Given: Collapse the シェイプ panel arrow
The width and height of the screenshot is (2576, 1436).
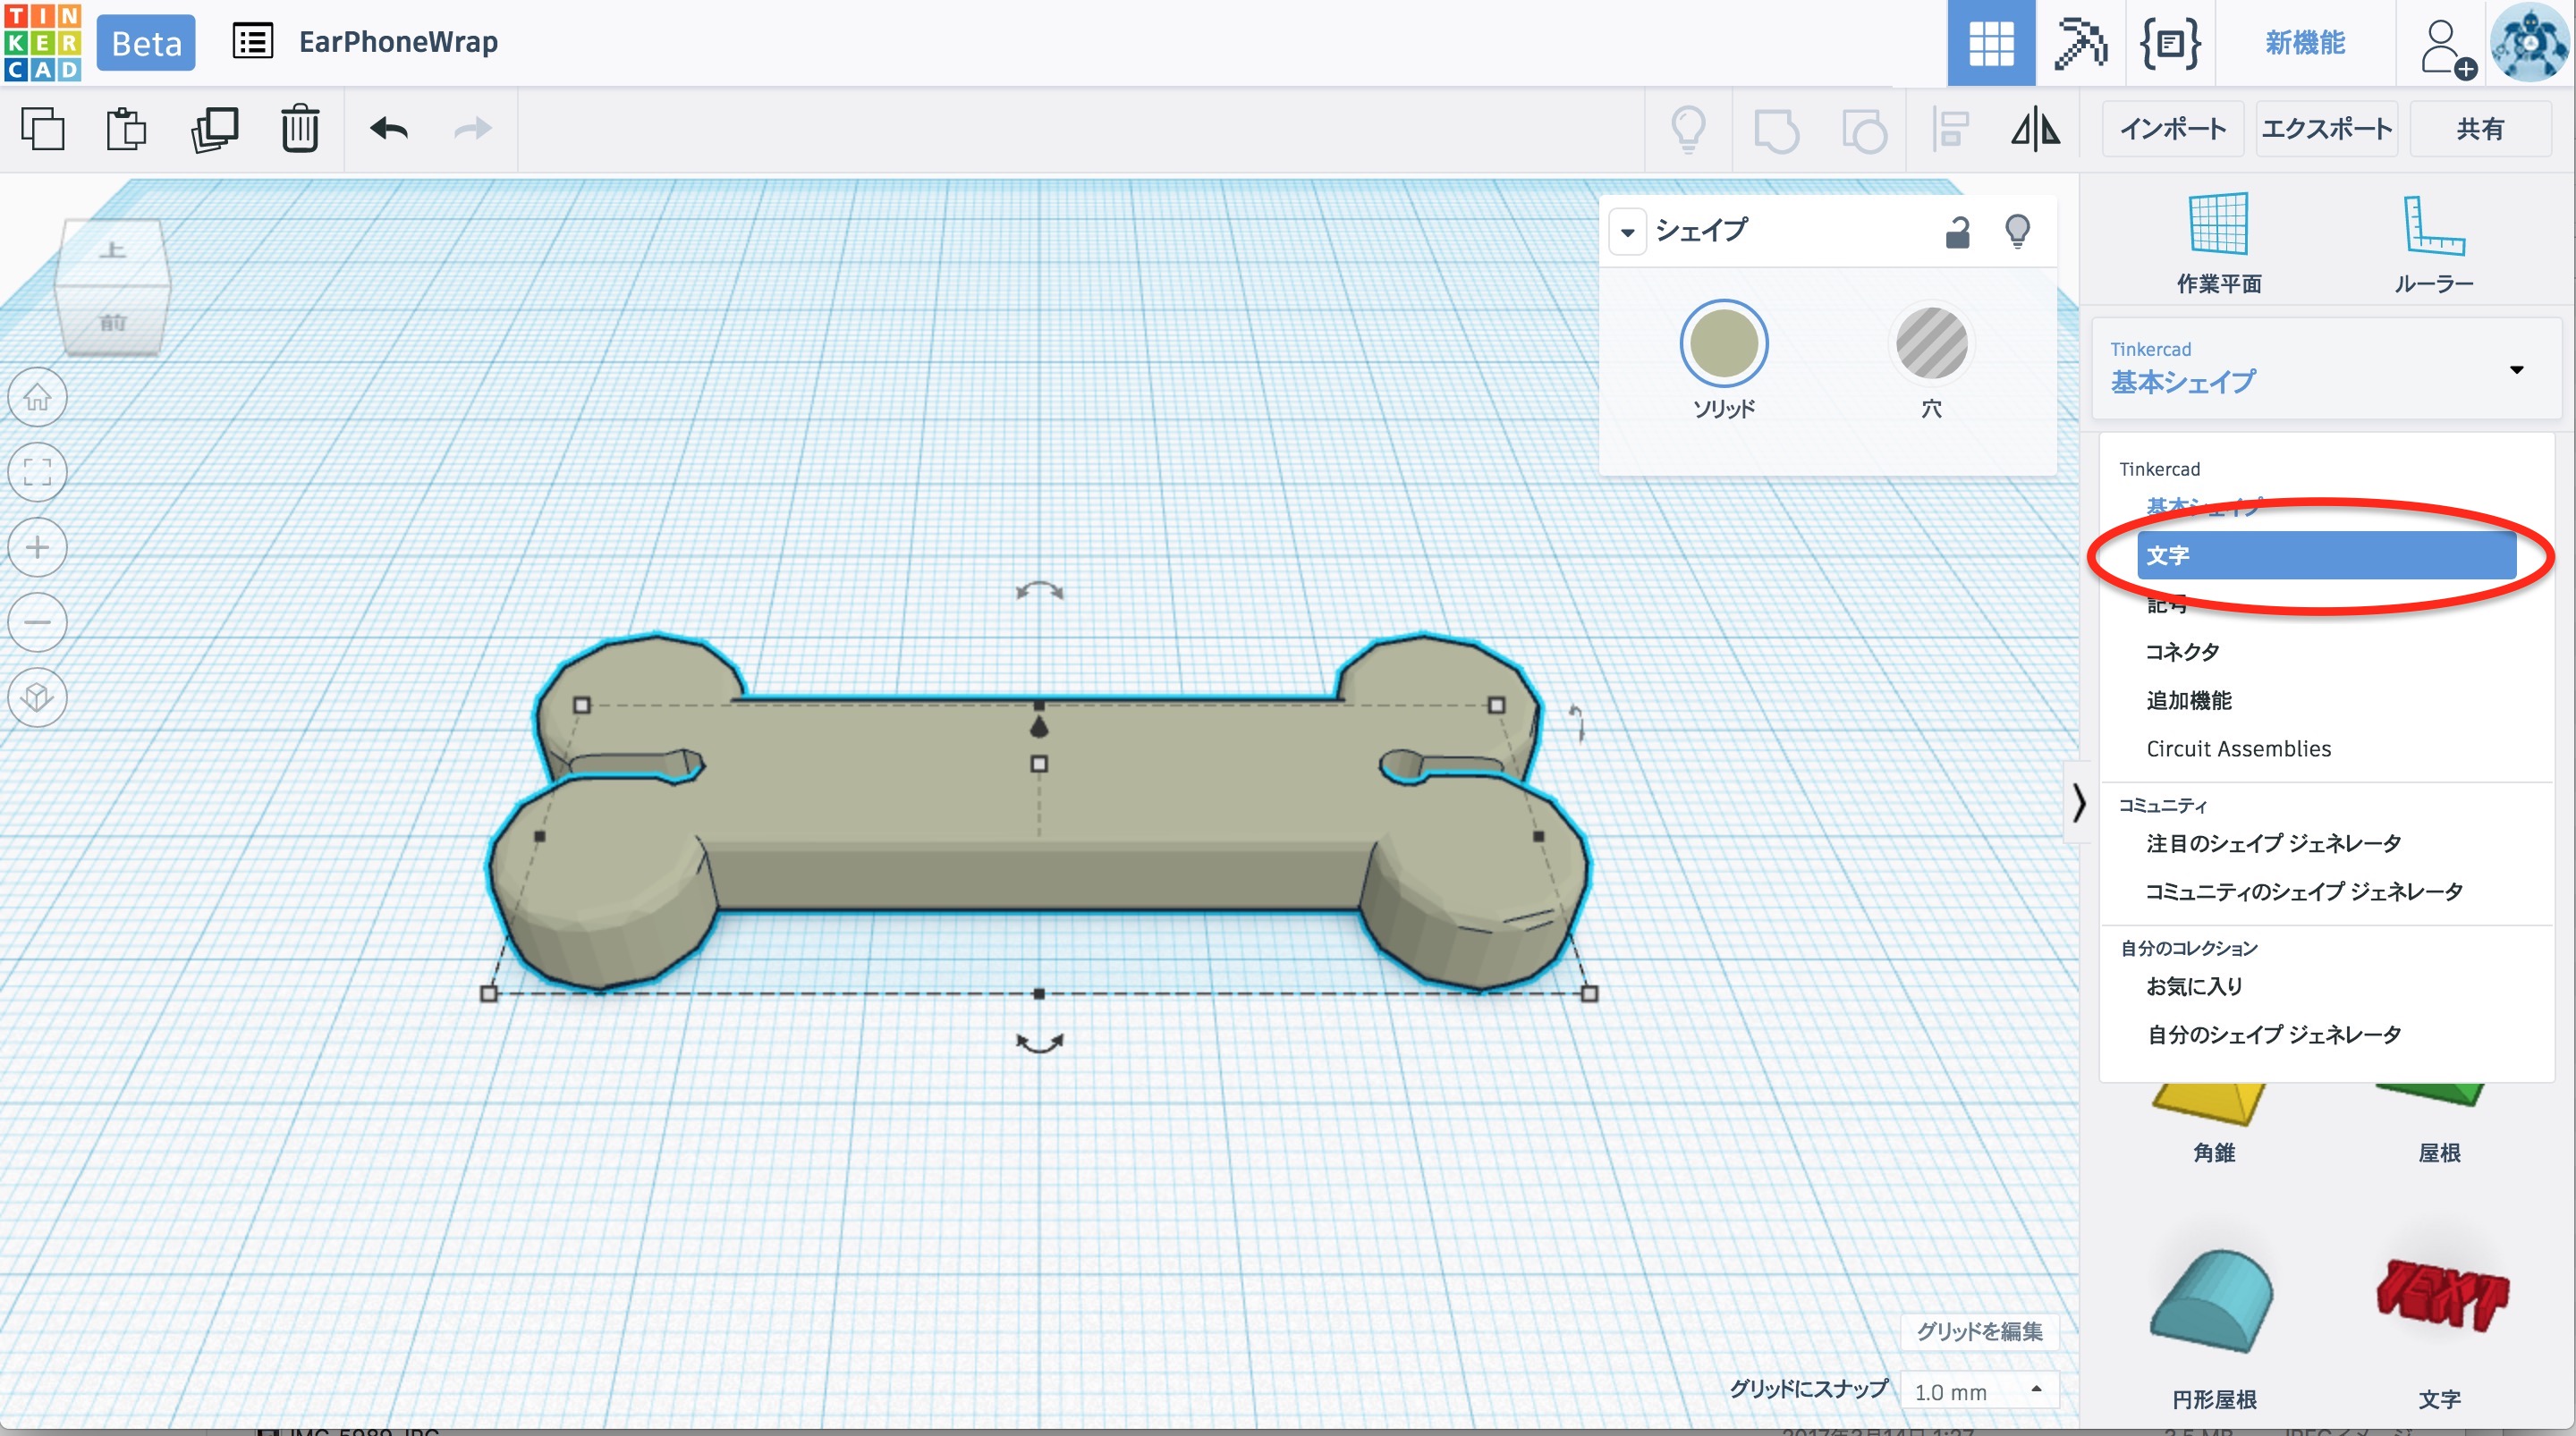Looking at the screenshot, I should tap(1627, 232).
